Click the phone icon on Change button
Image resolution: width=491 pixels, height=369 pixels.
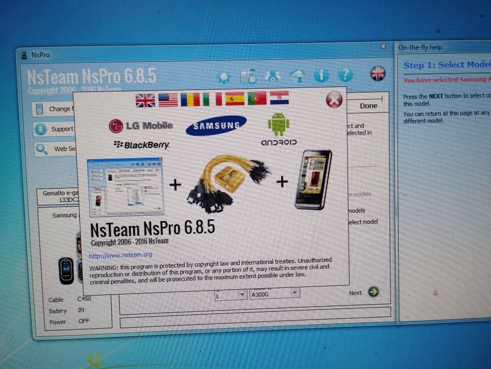pos(39,109)
